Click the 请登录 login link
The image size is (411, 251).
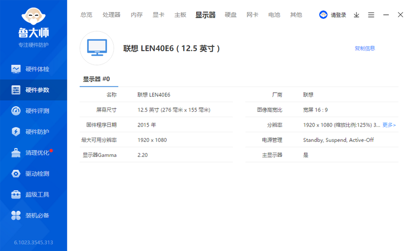(338, 15)
